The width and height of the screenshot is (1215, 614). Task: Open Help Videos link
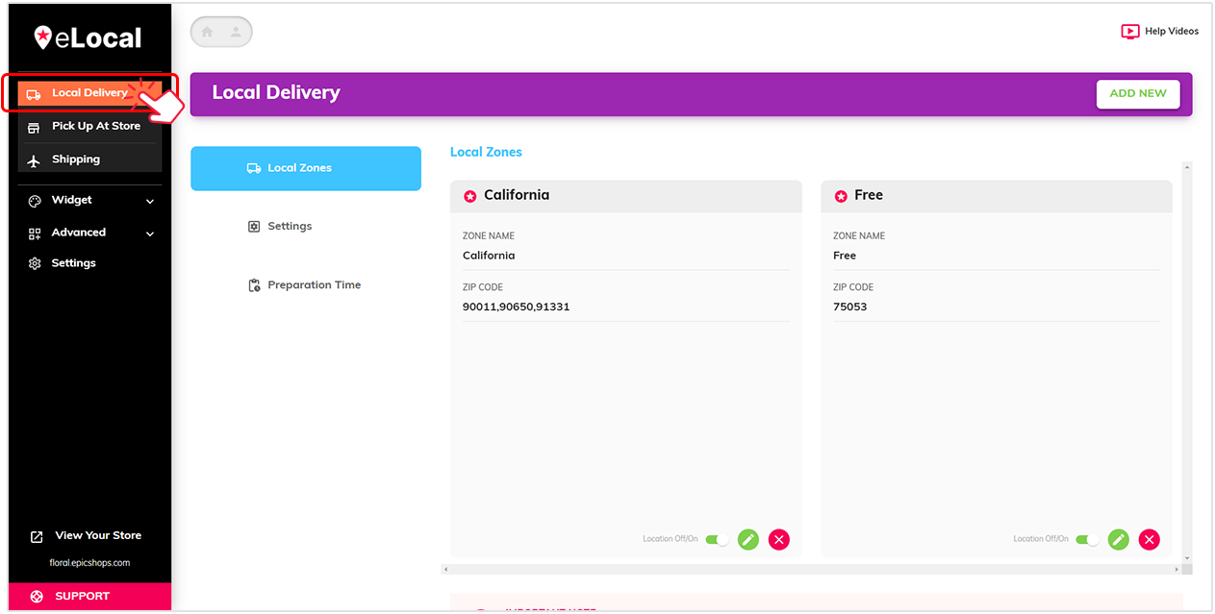pyautogui.click(x=1159, y=31)
